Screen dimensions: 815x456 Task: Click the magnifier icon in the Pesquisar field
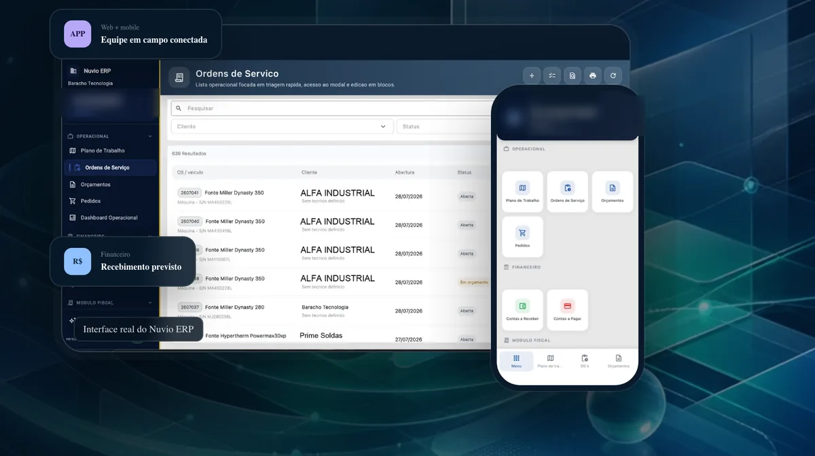tap(179, 108)
